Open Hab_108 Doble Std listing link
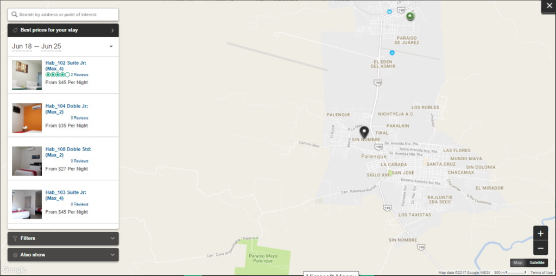This screenshot has width=556, height=276. 68,152
